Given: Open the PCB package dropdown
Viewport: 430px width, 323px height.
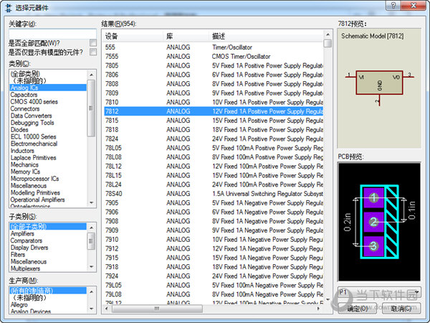Looking at the screenshot, I should (380, 292).
